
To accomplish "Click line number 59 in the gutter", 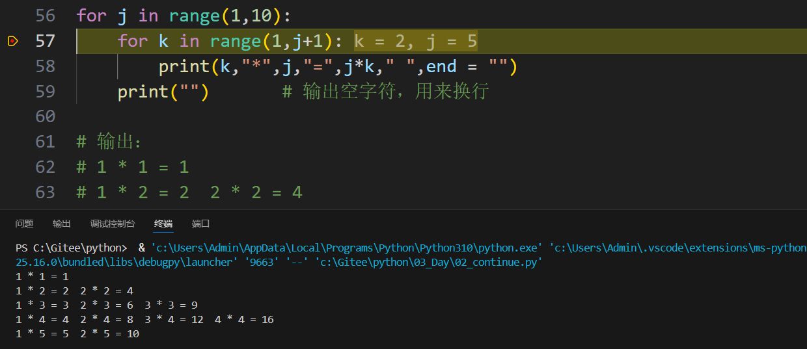I will 46,92.
